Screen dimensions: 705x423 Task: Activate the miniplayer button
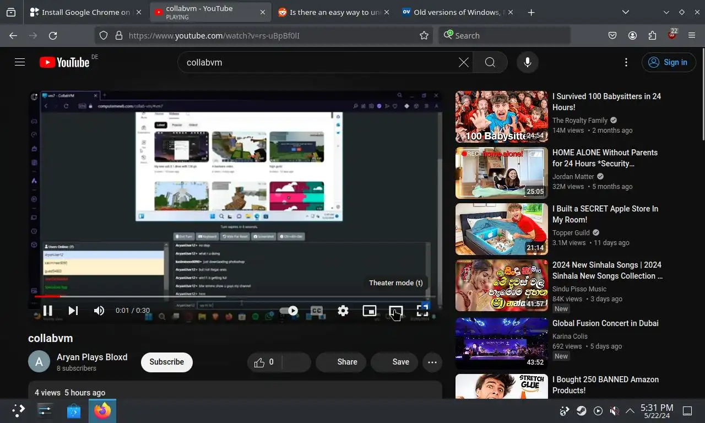pyautogui.click(x=370, y=311)
